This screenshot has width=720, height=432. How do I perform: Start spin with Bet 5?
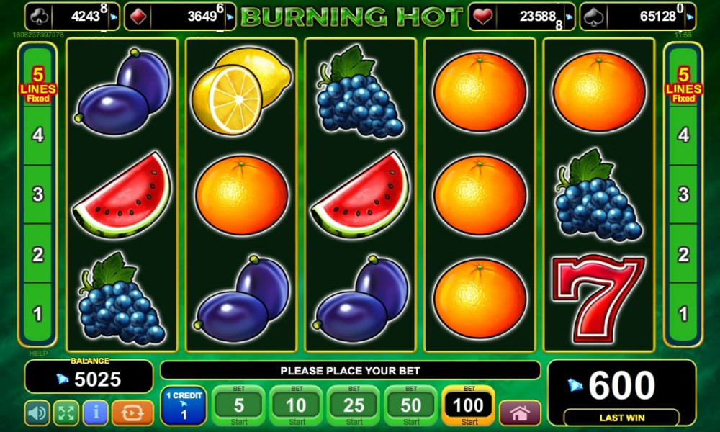click(x=239, y=406)
